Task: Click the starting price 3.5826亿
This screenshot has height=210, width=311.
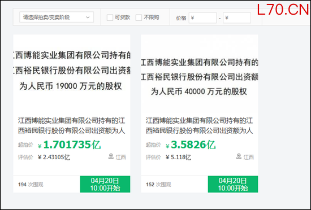Action: [x=191, y=145]
